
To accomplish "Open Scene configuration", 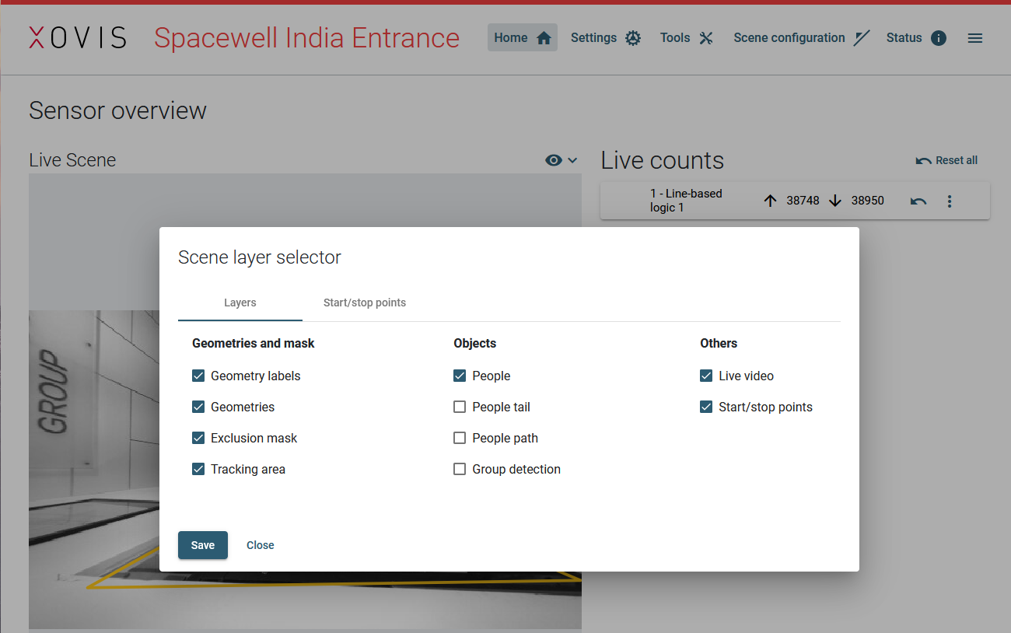I will coord(802,37).
